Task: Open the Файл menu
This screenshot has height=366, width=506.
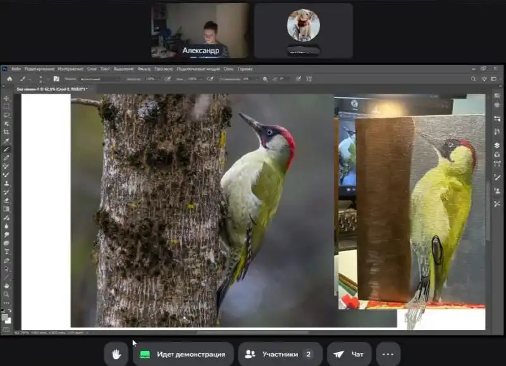Action: point(16,68)
